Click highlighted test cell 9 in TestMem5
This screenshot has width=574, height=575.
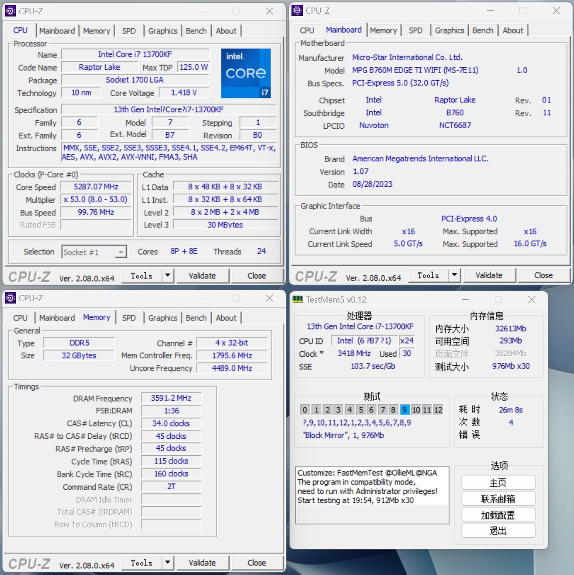[405, 410]
